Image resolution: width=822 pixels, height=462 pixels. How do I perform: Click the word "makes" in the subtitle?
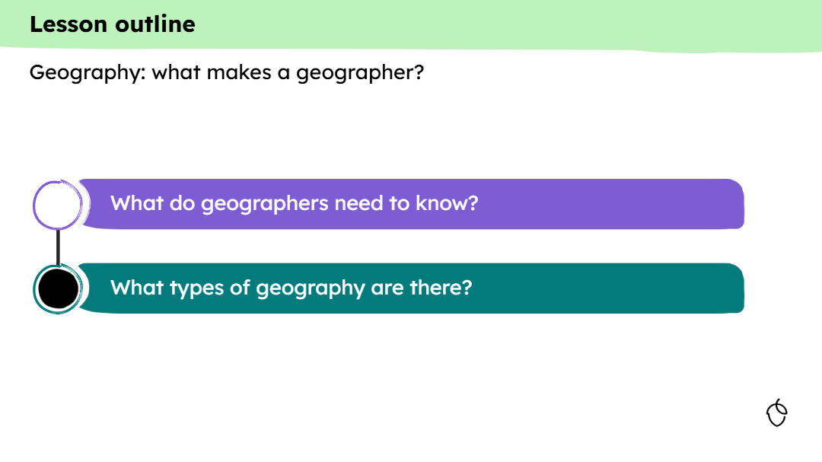[237, 73]
